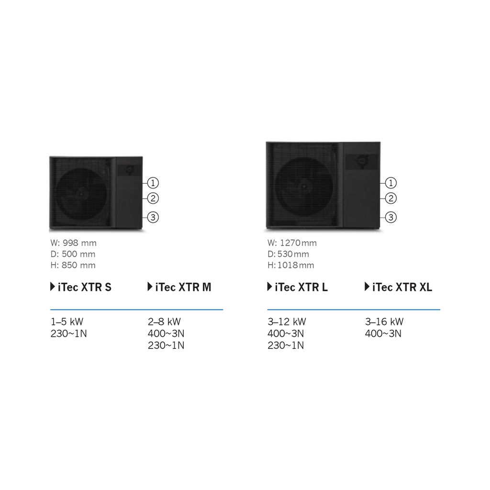Click logo panel on large heat pump

[362, 162]
